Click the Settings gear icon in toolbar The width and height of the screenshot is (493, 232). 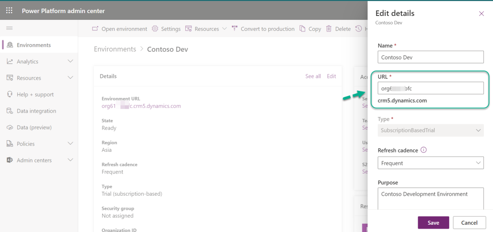coord(155,29)
